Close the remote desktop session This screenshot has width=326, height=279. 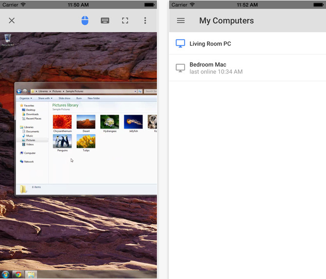(12, 20)
